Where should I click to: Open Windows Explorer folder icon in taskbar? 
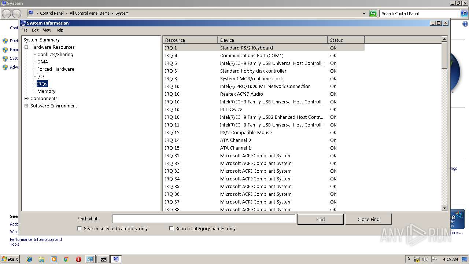(x=41, y=259)
